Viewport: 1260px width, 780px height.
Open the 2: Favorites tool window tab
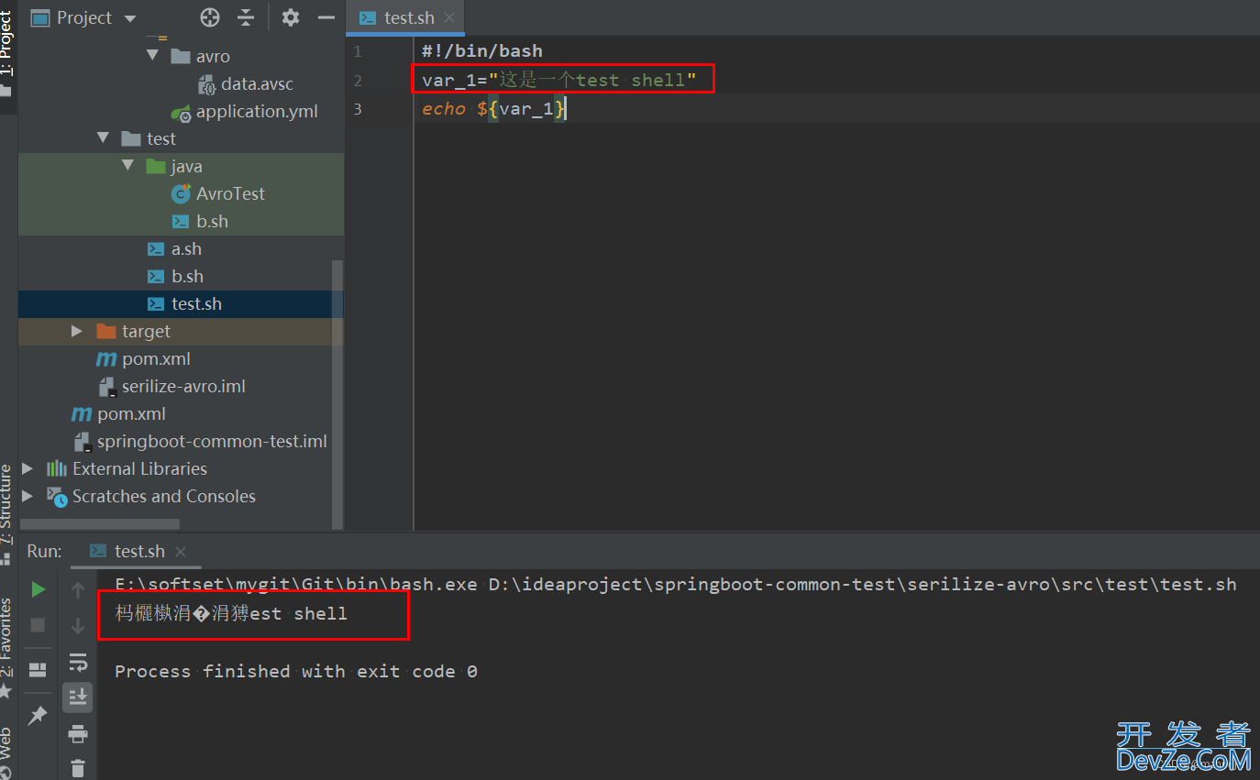click(x=7, y=649)
